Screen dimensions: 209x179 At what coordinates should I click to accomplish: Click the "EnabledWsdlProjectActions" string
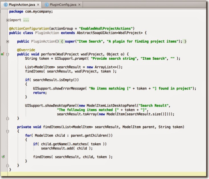click(x=106, y=29)
